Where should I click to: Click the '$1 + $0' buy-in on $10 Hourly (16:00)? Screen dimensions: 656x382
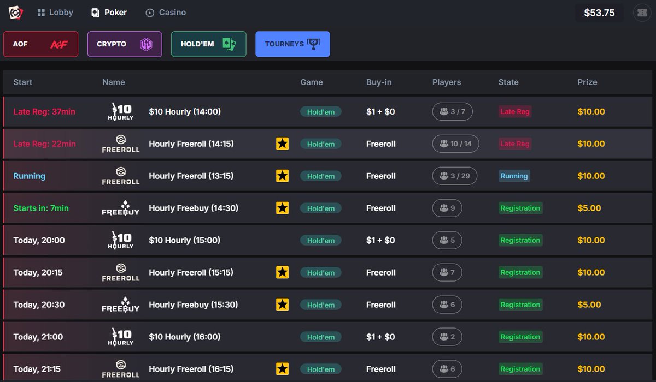[x=380, y=337]
